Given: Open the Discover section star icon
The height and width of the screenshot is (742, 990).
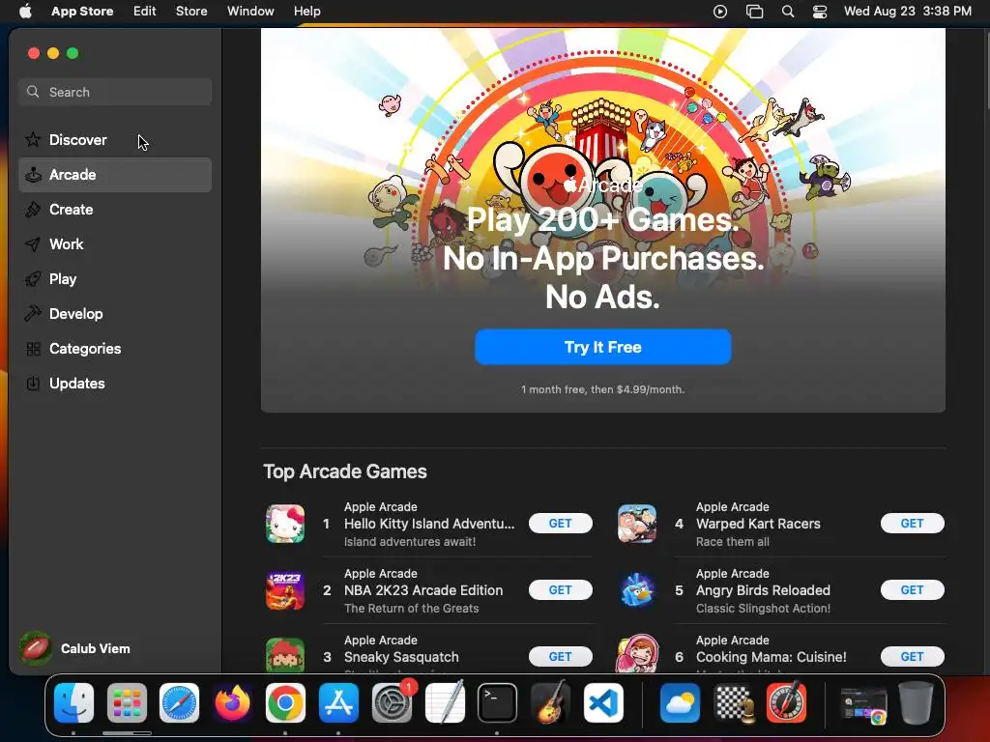Looking at the screenshot, I should tap(33, 139).
